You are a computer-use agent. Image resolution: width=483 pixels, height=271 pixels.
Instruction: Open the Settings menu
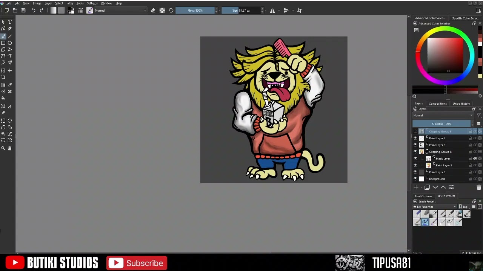click(92, 3)
